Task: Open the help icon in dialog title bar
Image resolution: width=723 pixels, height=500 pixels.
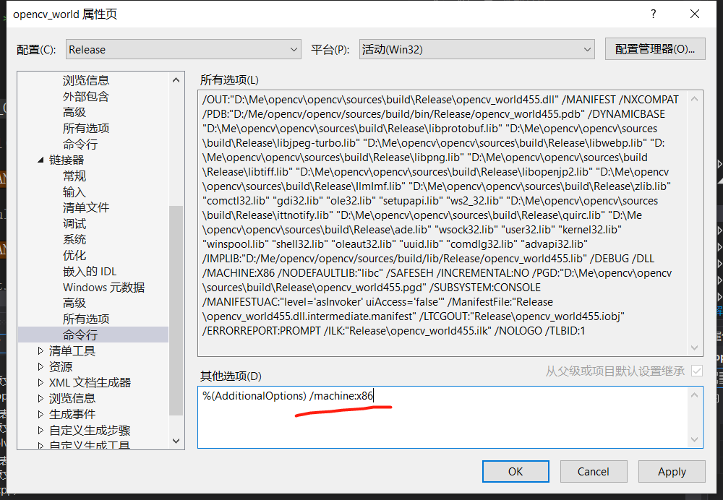Action: point(653,14)
